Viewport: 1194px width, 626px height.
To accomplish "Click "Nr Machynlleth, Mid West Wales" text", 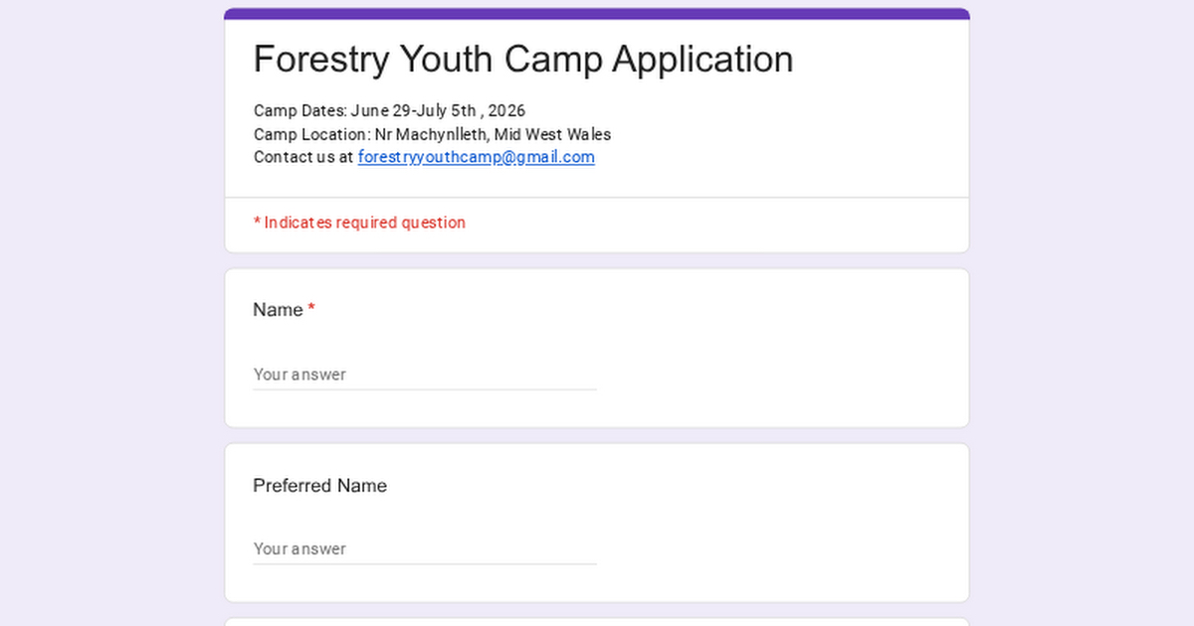I will click(494, 134).
